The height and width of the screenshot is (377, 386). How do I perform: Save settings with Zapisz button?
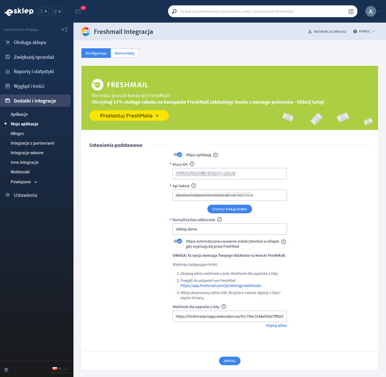point(230,361)
